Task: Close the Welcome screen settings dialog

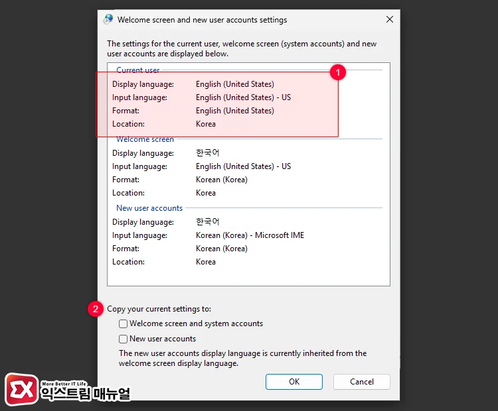Action: [388, 20]
